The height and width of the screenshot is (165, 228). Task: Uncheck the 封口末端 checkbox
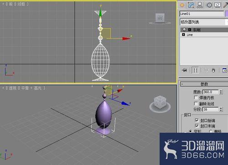click(197, 126)
